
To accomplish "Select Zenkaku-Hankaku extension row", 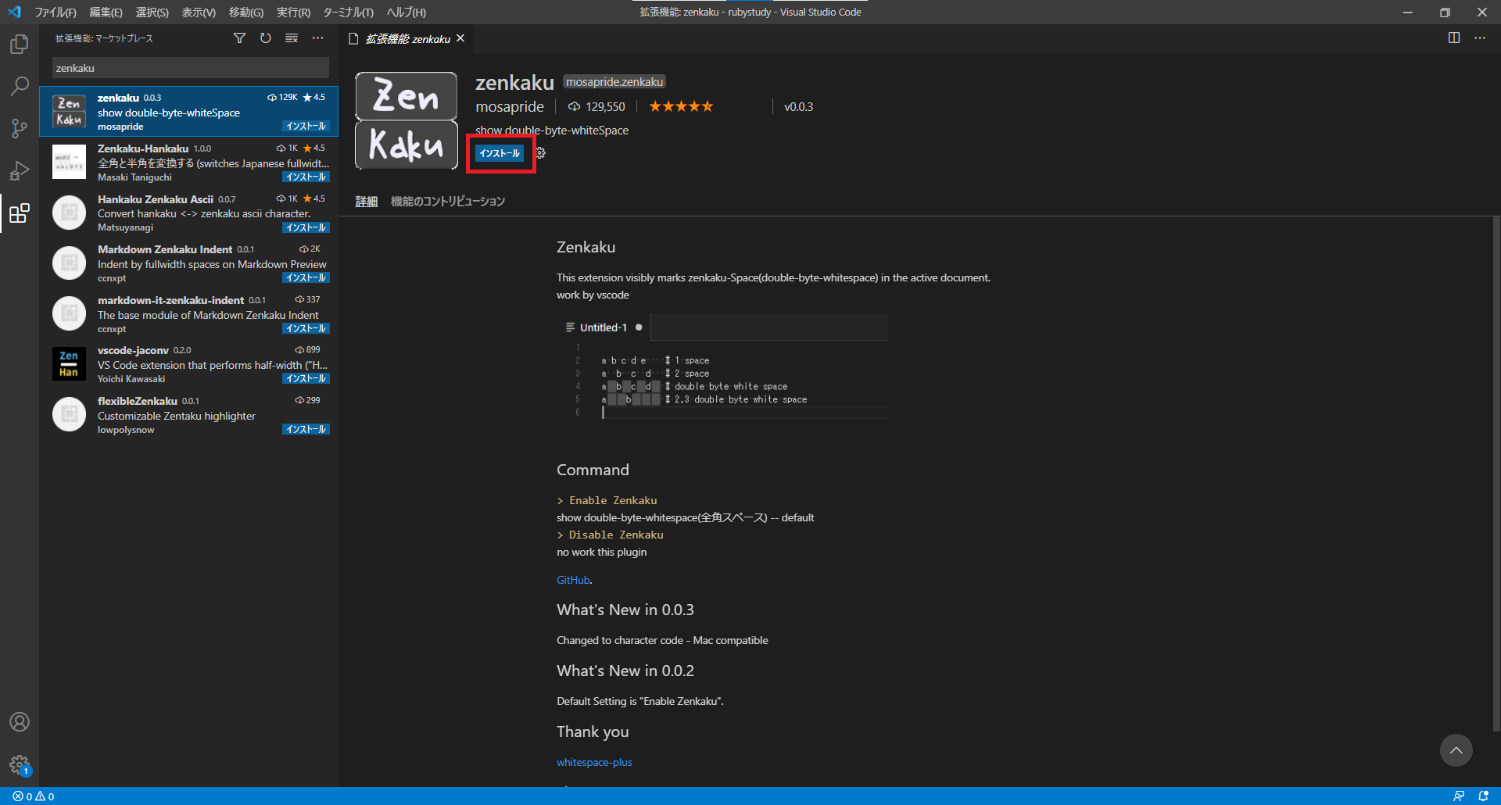I will tap(189, 163).
